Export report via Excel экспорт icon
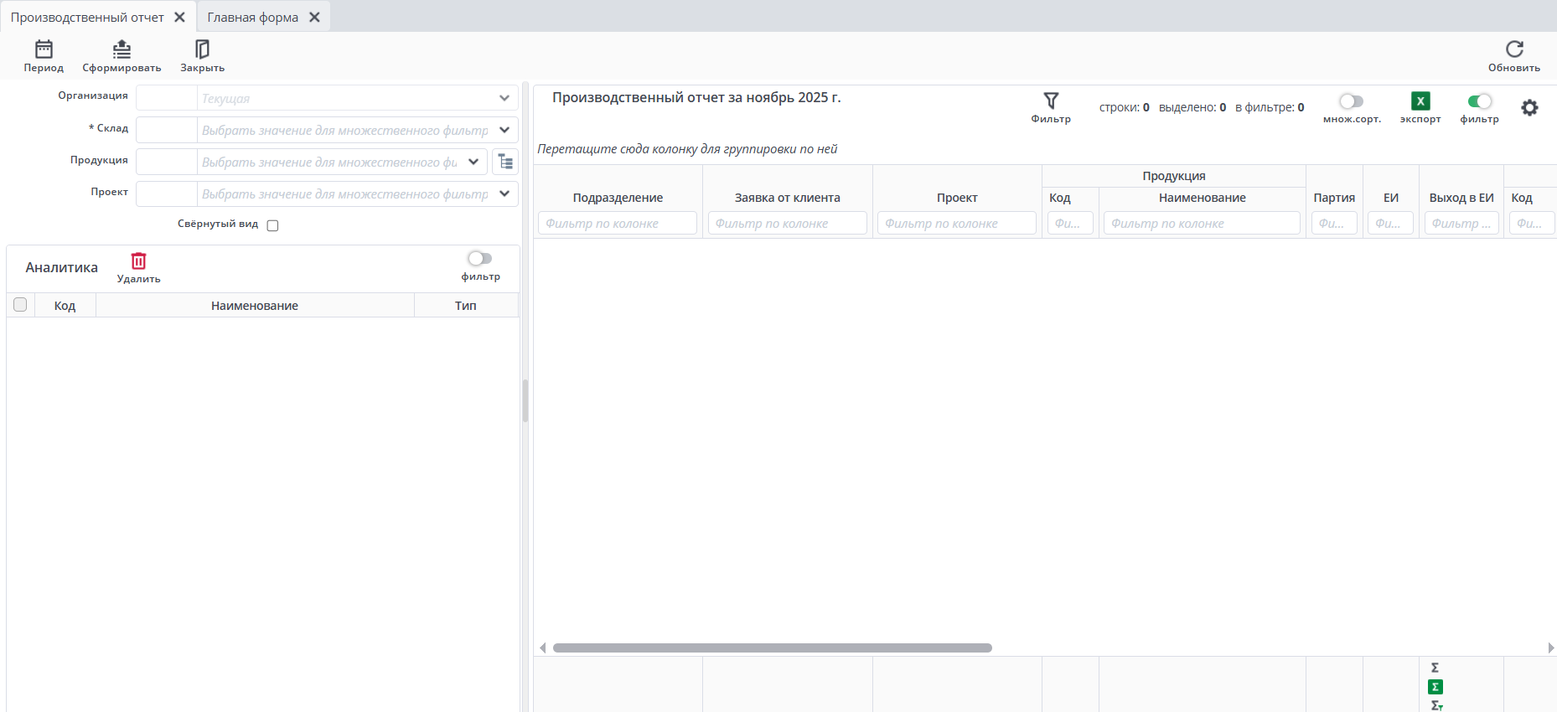 [1420, 101]
